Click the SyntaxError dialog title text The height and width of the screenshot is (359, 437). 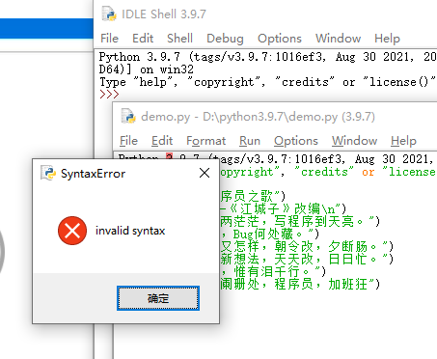click(x=94, y=174)
